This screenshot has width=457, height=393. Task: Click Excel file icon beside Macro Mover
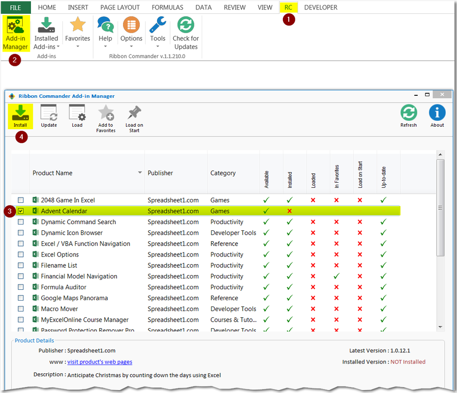[35, 309]
